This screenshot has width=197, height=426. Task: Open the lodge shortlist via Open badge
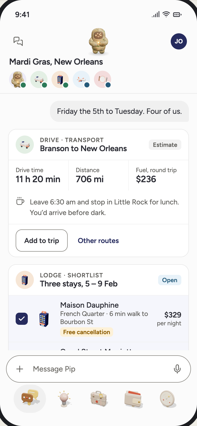coord(170,280)
